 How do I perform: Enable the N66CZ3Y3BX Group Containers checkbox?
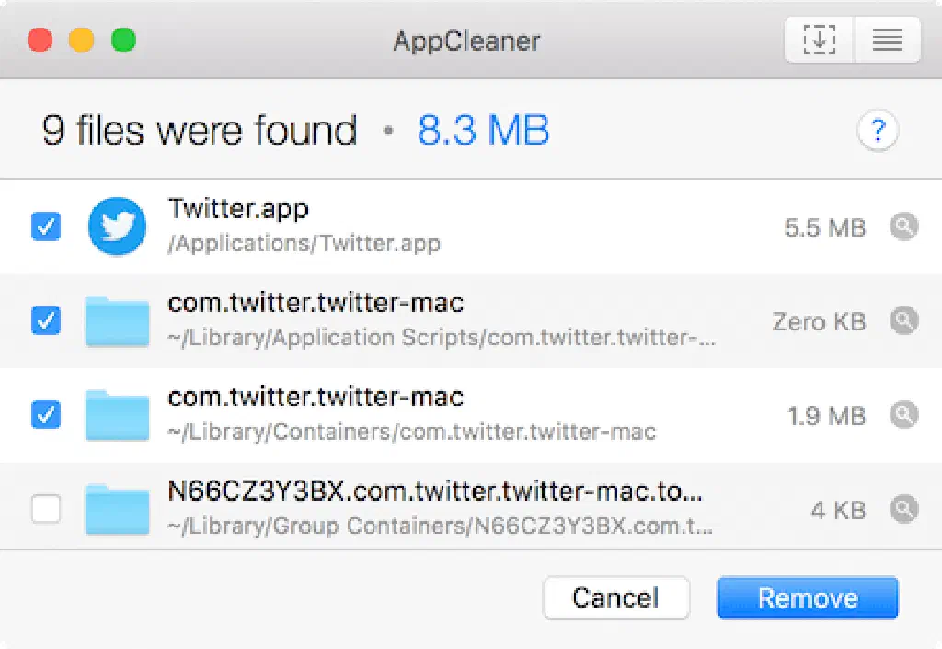click(x=46, y=508)
